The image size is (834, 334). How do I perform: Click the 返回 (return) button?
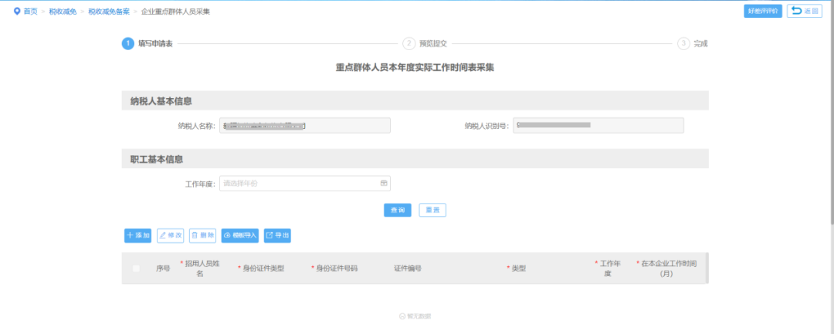(805, 11)
